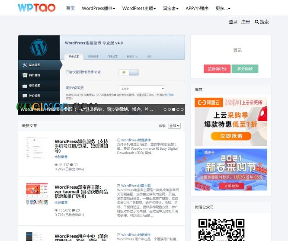Click the views eye icon beside 44,117
The height and width of the screenshot is (241, 288).
point(56,164)
